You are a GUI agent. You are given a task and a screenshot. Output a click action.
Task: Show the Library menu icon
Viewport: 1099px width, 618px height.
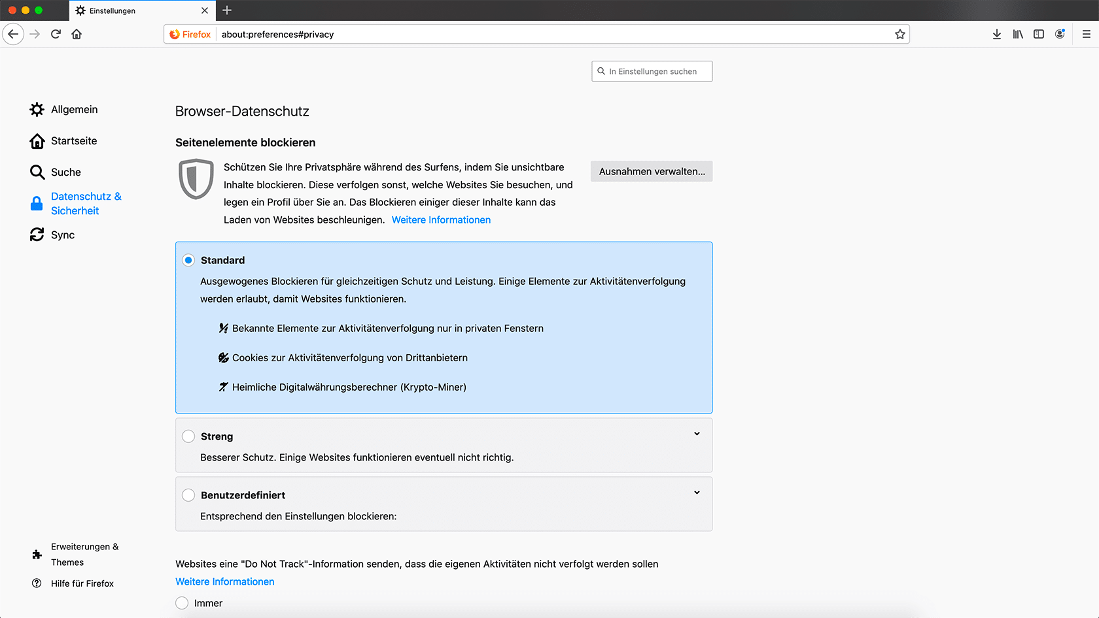(x=1017, y=34)
